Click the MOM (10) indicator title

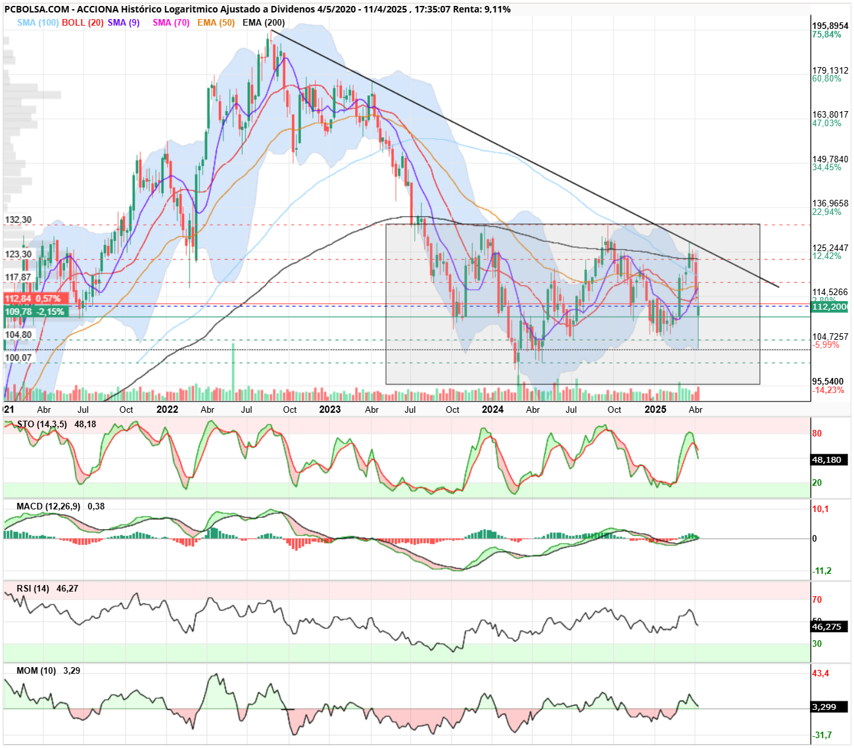pyautogui.click(x=36, y=670)
